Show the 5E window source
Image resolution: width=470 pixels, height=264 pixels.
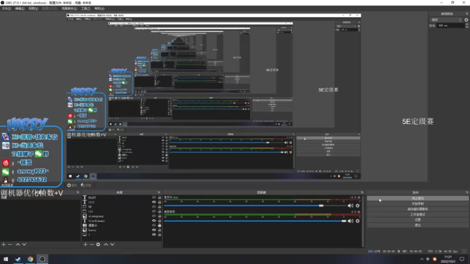(x=154, y=207)
